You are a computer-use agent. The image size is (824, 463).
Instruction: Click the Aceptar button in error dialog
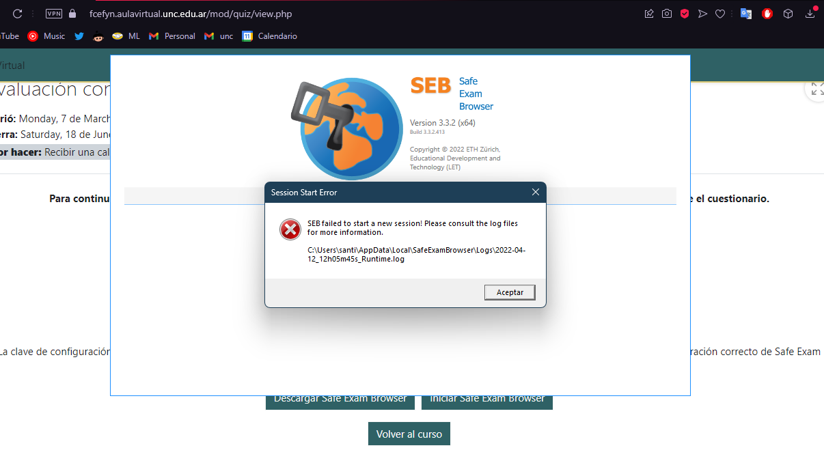[x=510, y=292]
